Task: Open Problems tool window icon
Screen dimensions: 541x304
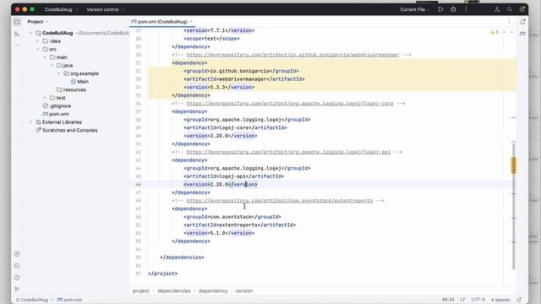Action: (x=17, y=278)
